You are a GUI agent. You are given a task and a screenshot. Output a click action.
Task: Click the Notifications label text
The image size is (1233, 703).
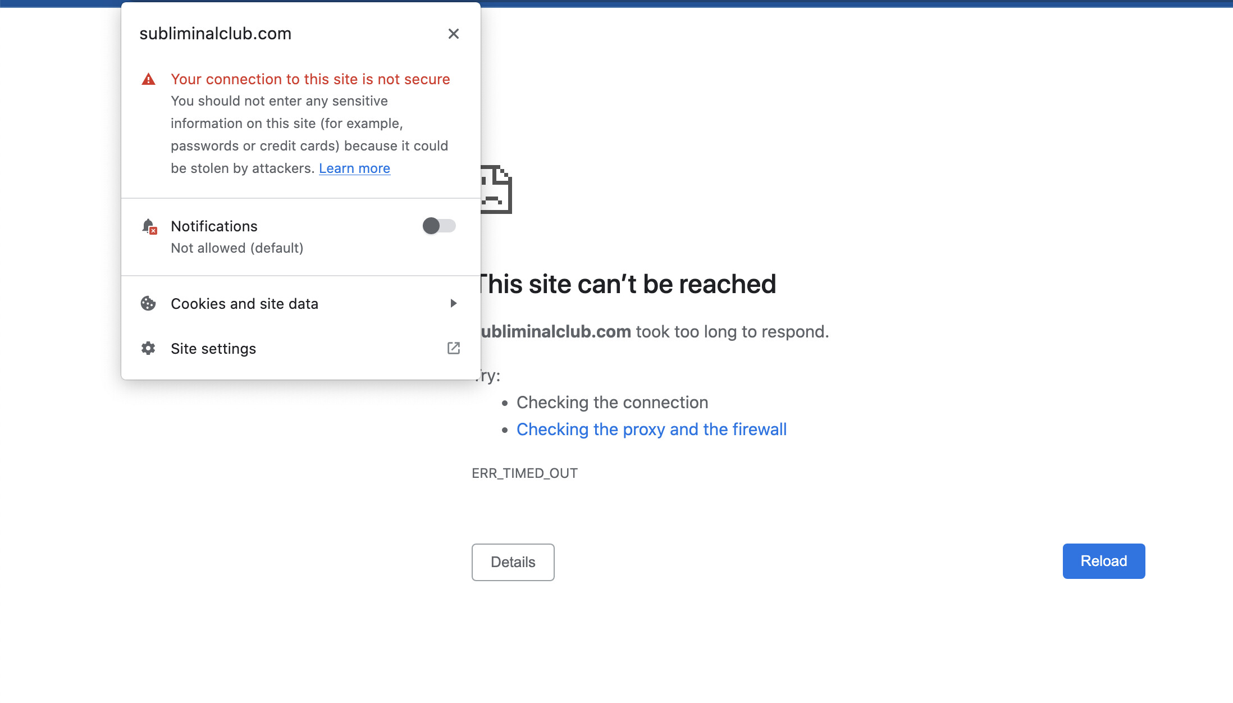pos(214,226)
